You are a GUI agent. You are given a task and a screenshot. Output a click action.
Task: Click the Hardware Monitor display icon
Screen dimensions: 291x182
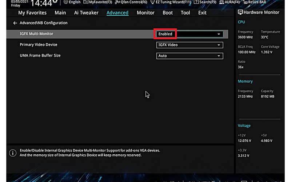pyautogui.click(x=240, y=12)
